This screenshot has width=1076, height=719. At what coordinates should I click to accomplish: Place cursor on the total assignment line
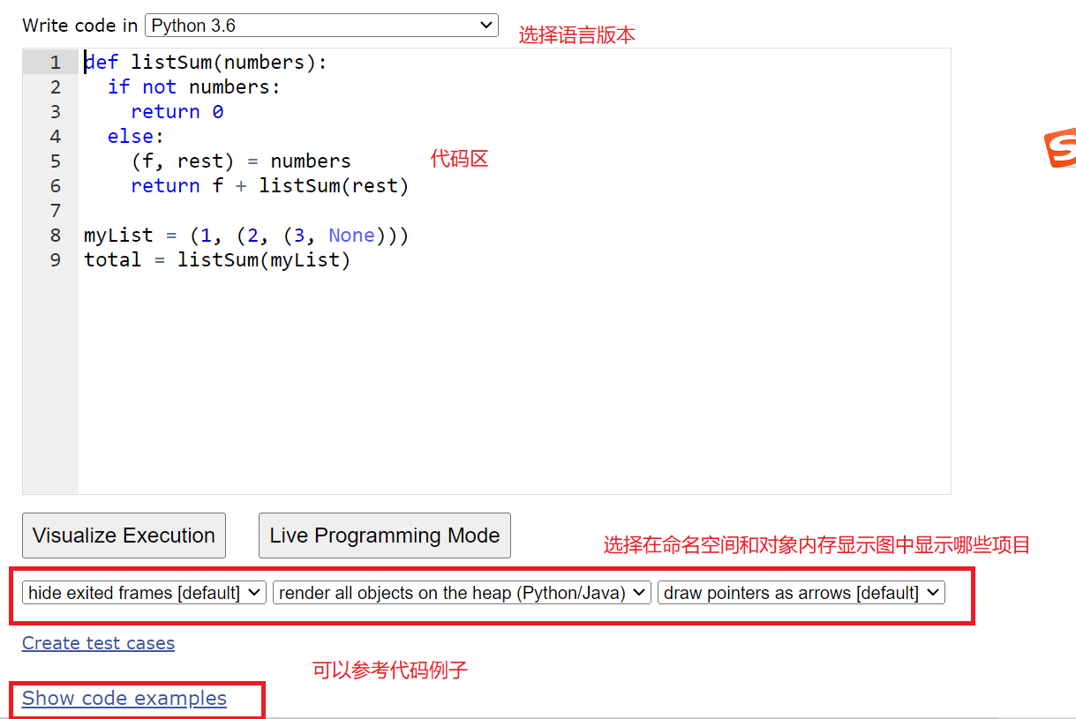tap(216, 259)
